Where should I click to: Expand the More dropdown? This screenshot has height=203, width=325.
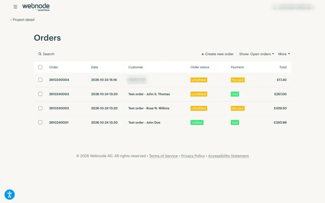284,54
